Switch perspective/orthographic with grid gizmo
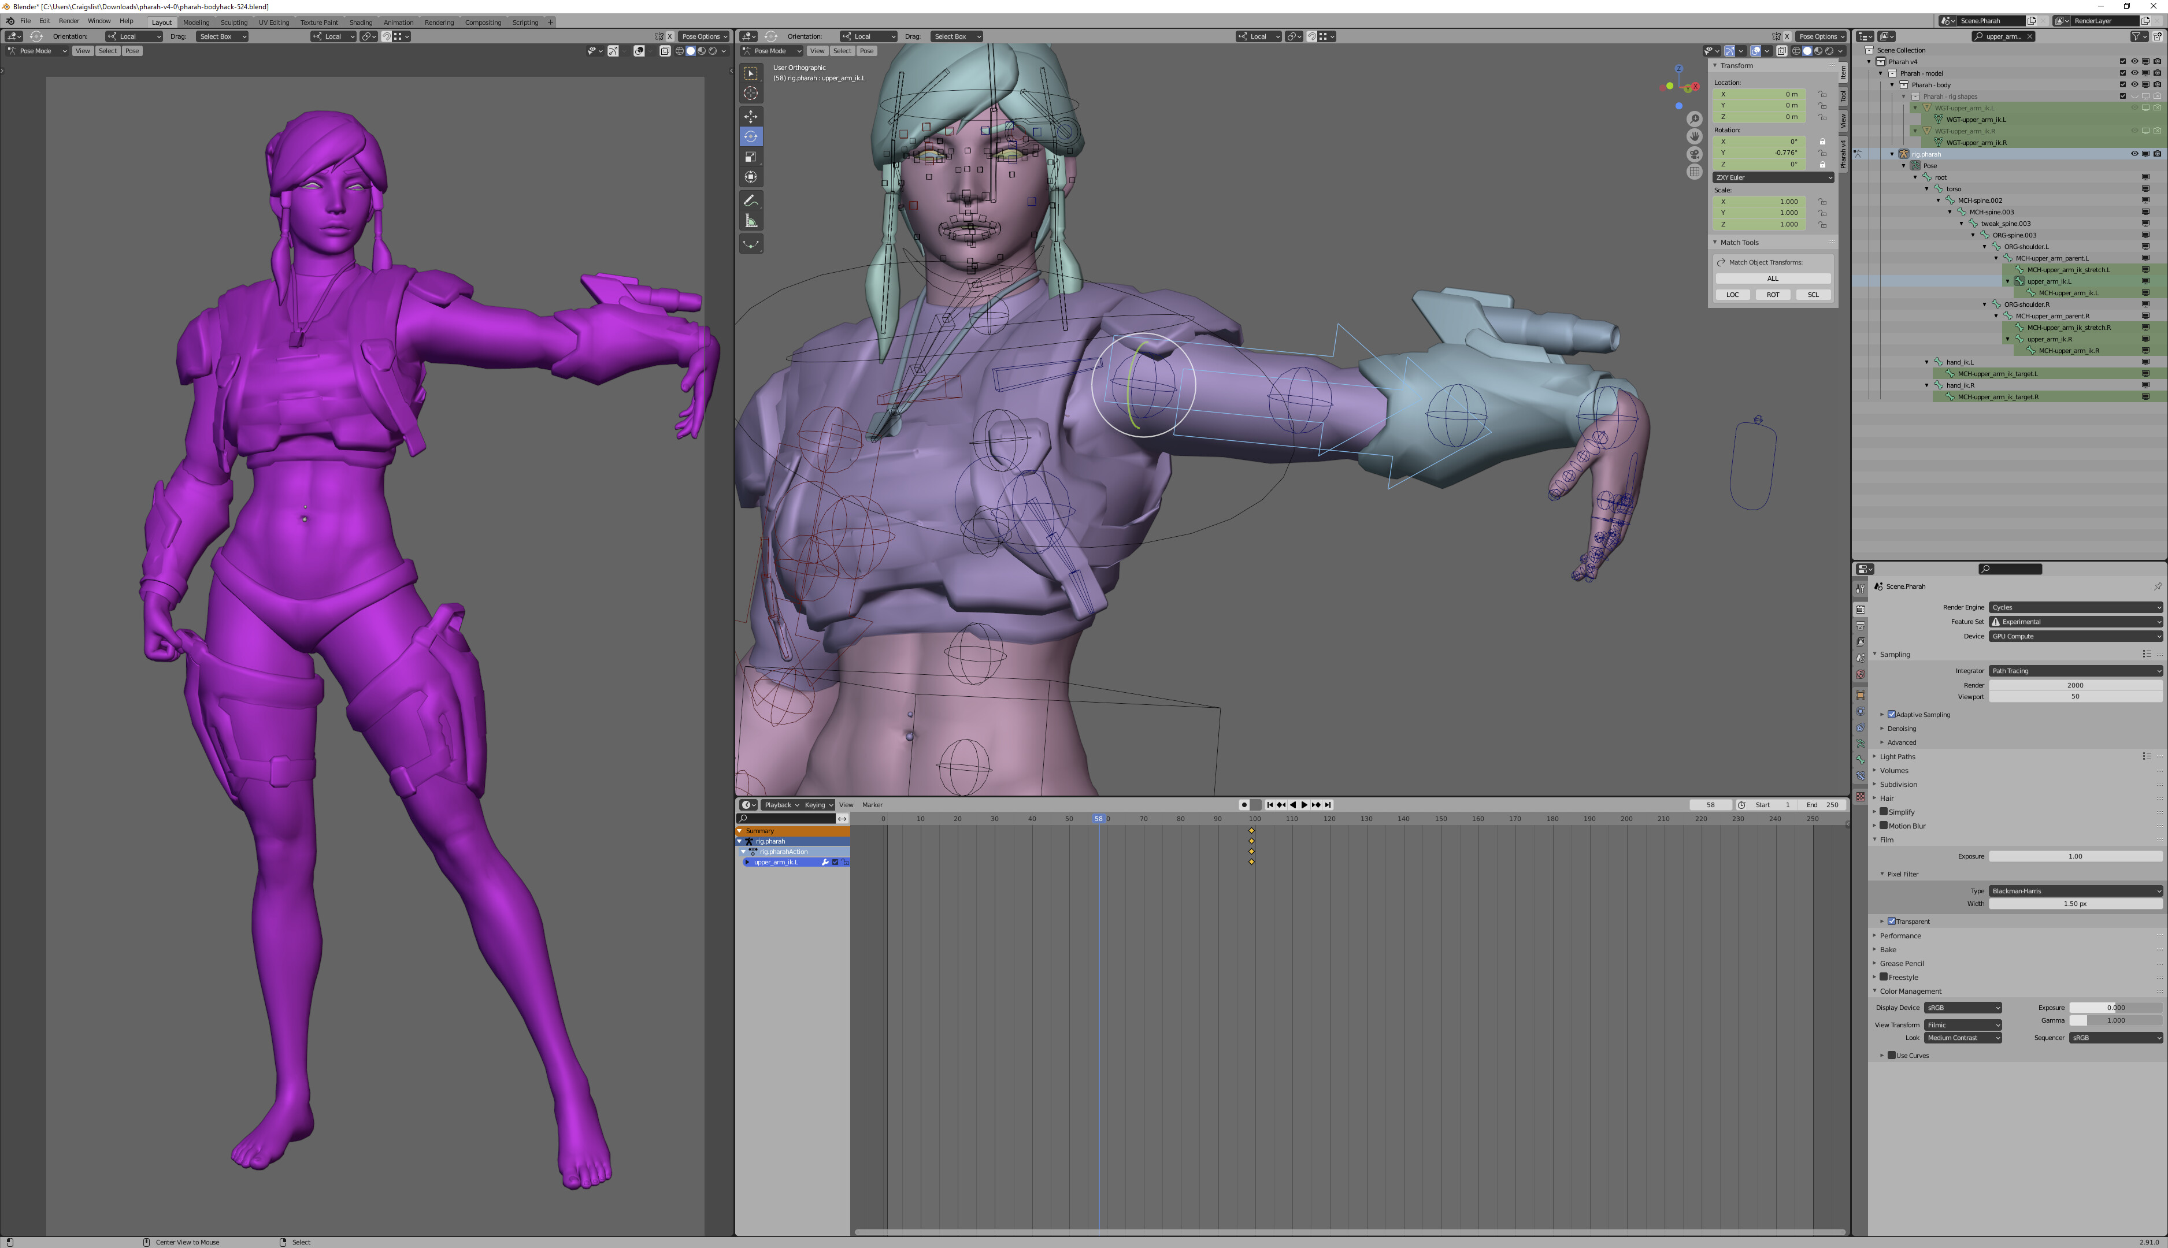 (x=1695, y=172)
